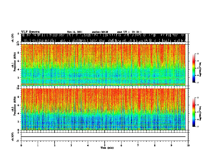Viewport: 212px width, 163px height.
Task: Click the ch.1 spectrogram "2" kHz tick label
Action: point(19,78)
